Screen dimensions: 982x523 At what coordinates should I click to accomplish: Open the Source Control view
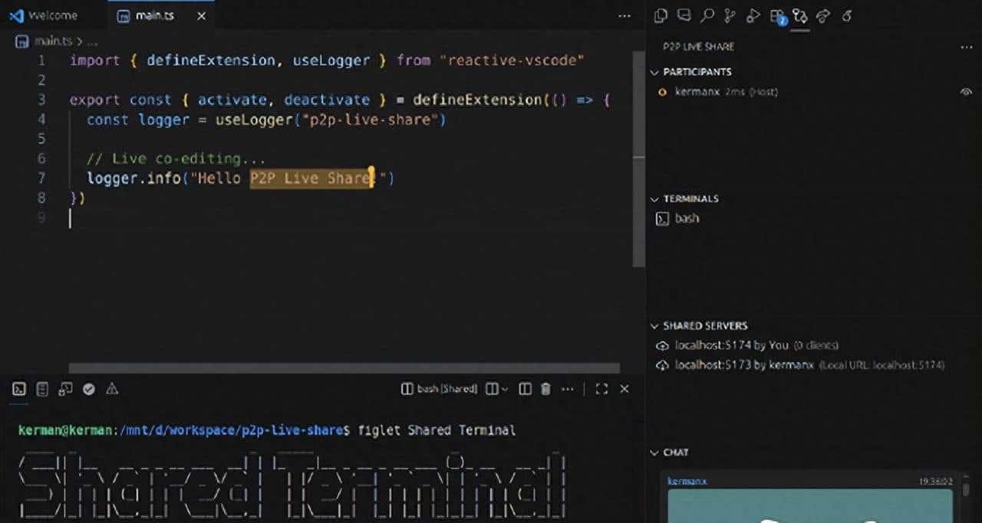(x=730, y=15)
